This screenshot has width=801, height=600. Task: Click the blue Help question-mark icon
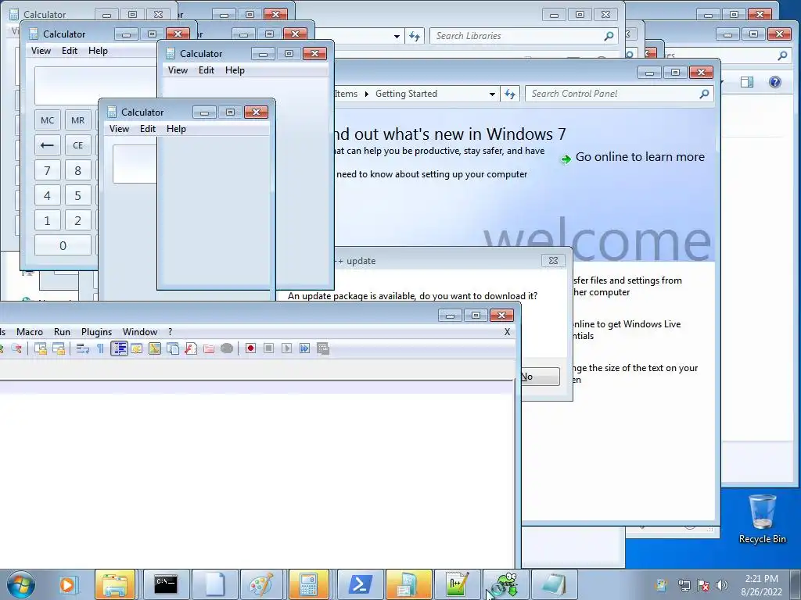[774, 82]
